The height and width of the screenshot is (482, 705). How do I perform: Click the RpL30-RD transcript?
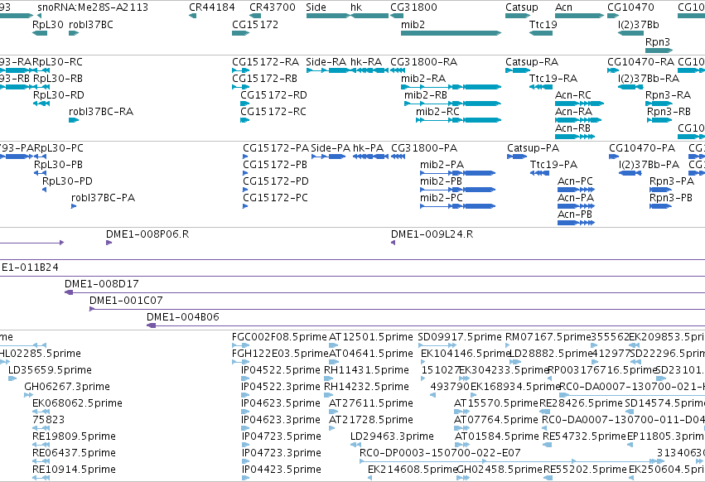41,104
